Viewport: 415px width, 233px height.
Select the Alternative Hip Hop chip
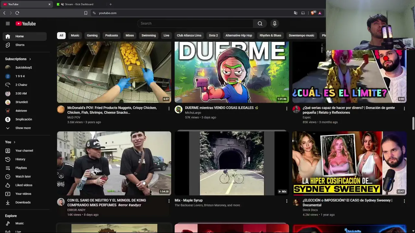point(239,36)
